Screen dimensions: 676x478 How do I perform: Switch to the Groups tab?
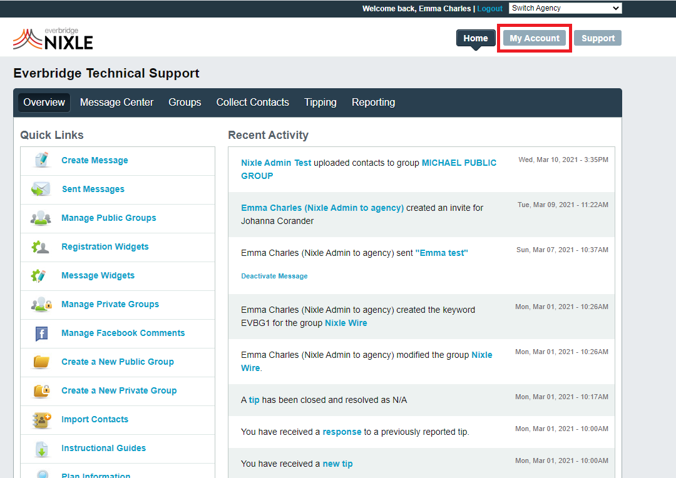[185, 103]
